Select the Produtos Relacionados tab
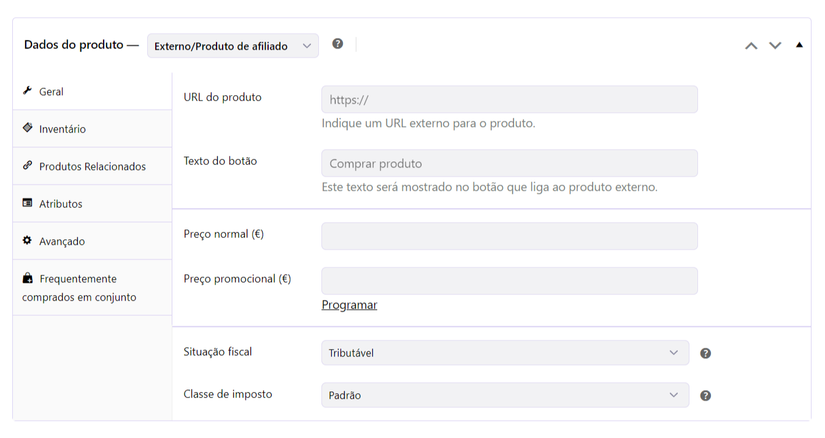This screenshot has width=825, height=438. pos(92,166)
